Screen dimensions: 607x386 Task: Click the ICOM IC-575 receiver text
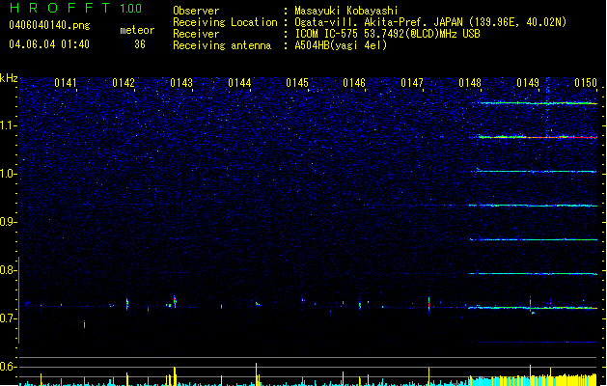click(387, 34)
